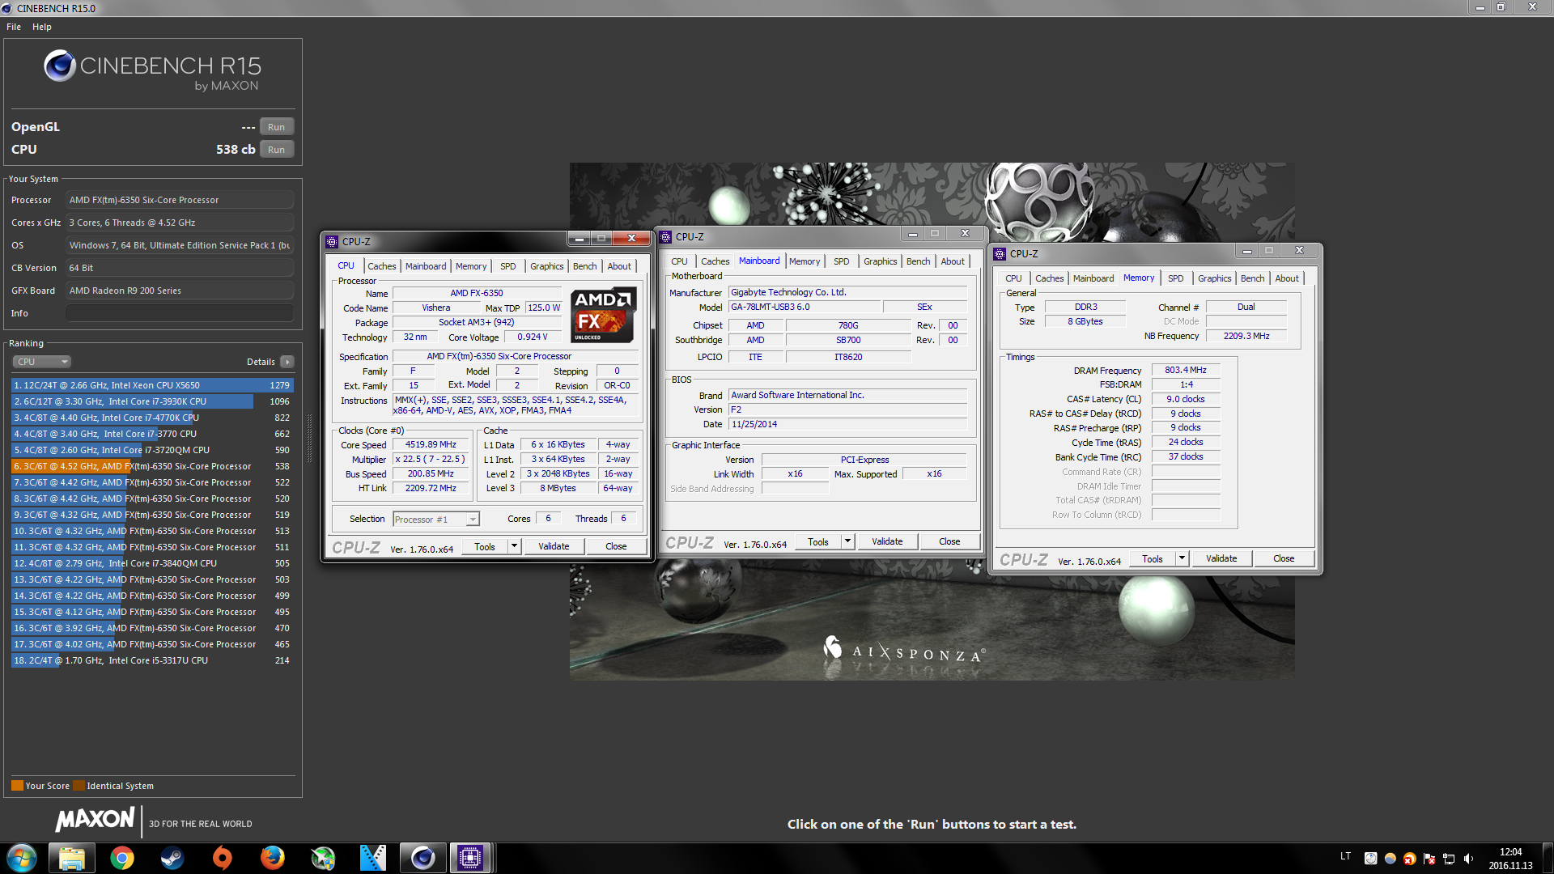Run the CPU benchmark test
Image resolution: width=1554 pixels, height=874 pixels.
pos(277,150)
